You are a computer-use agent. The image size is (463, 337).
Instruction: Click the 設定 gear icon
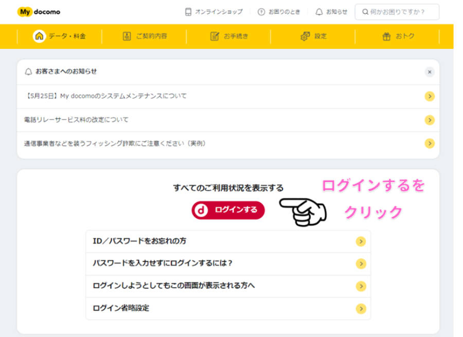305,36
